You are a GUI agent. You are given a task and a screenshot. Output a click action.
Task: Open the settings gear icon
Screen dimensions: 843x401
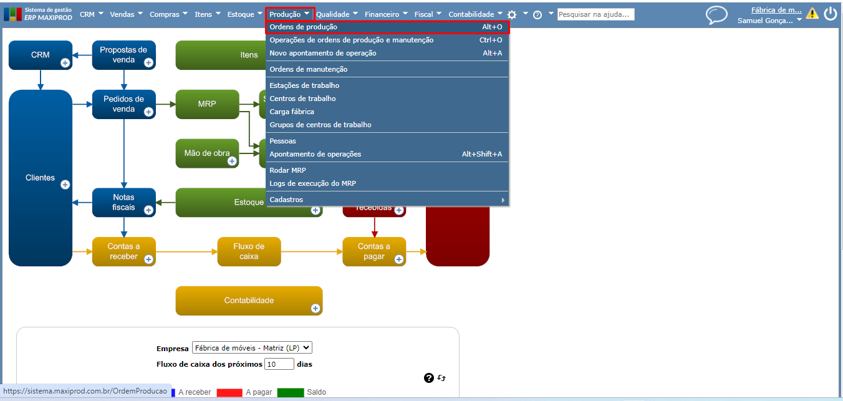[512, 14]
